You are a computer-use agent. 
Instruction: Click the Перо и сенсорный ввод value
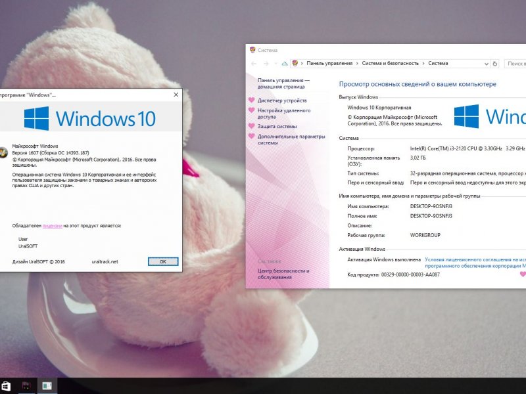click(468, 183)
